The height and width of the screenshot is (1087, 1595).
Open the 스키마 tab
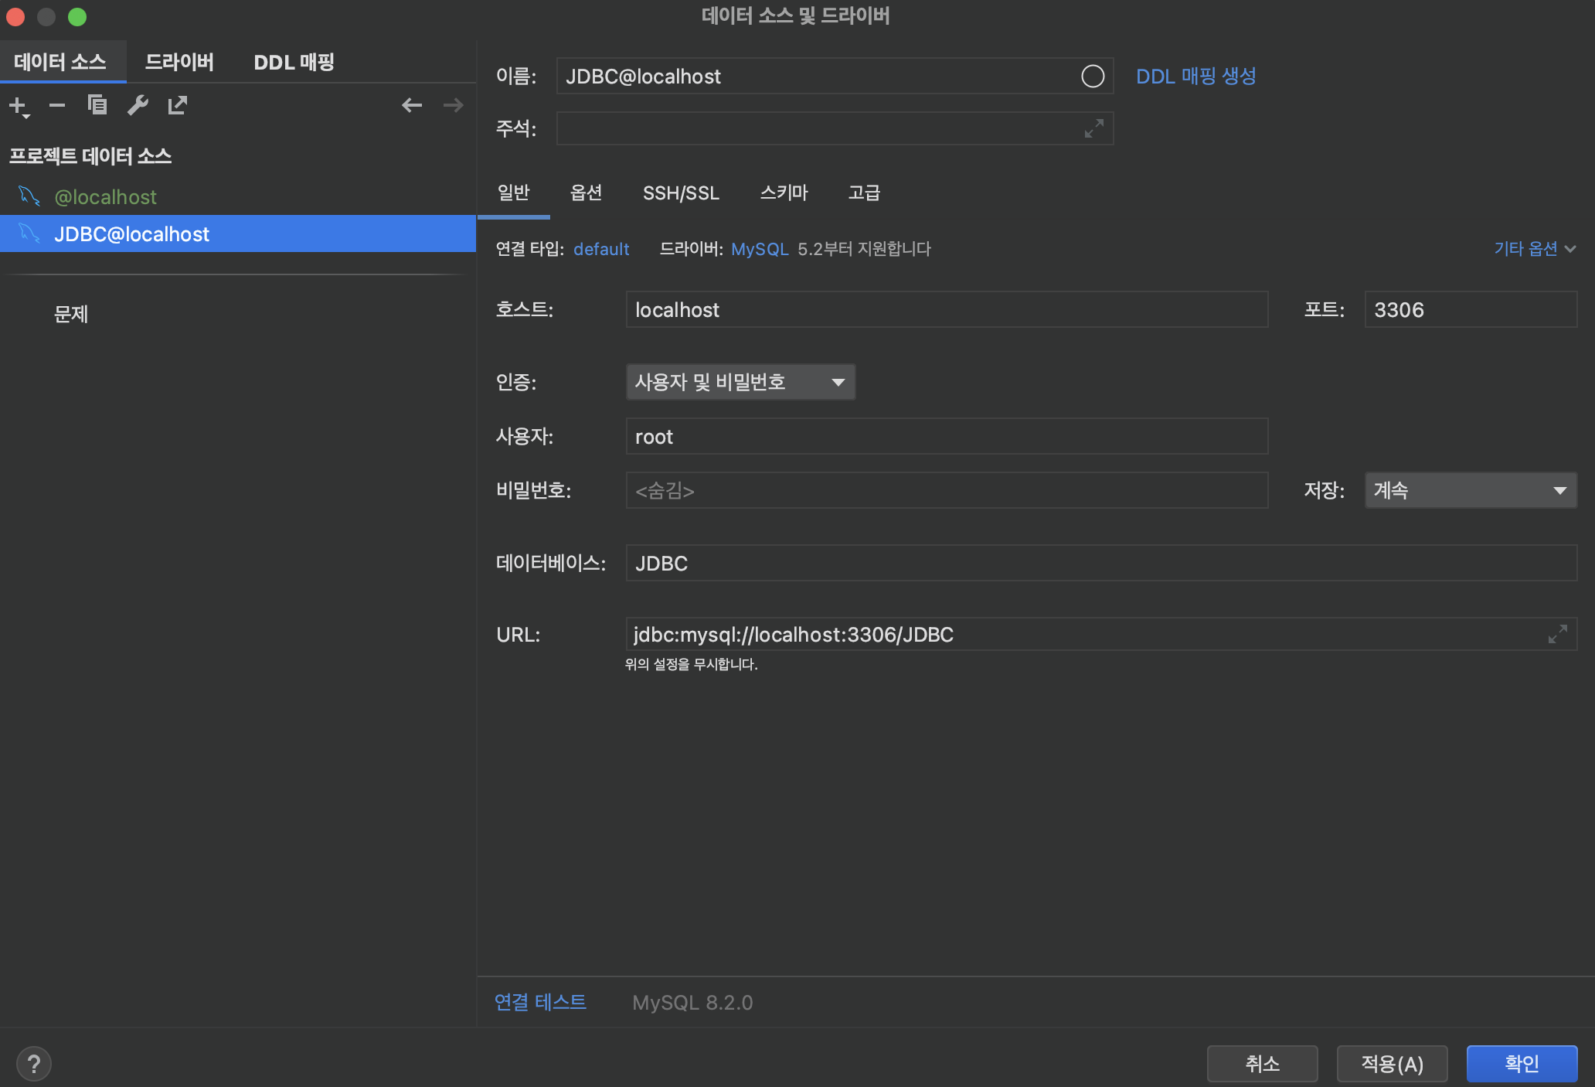click(x=784, y=193)
